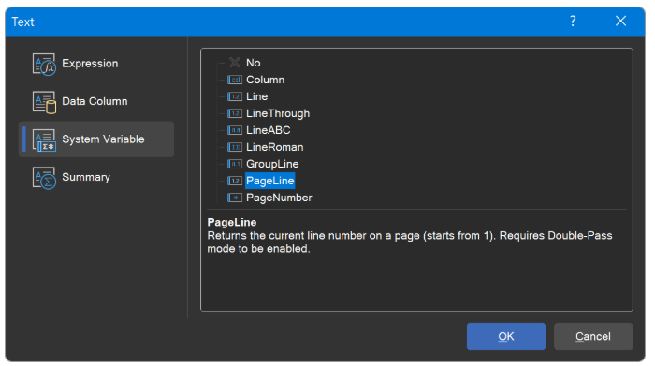Click the Expression sidebar icon

(x=44, y=64)
